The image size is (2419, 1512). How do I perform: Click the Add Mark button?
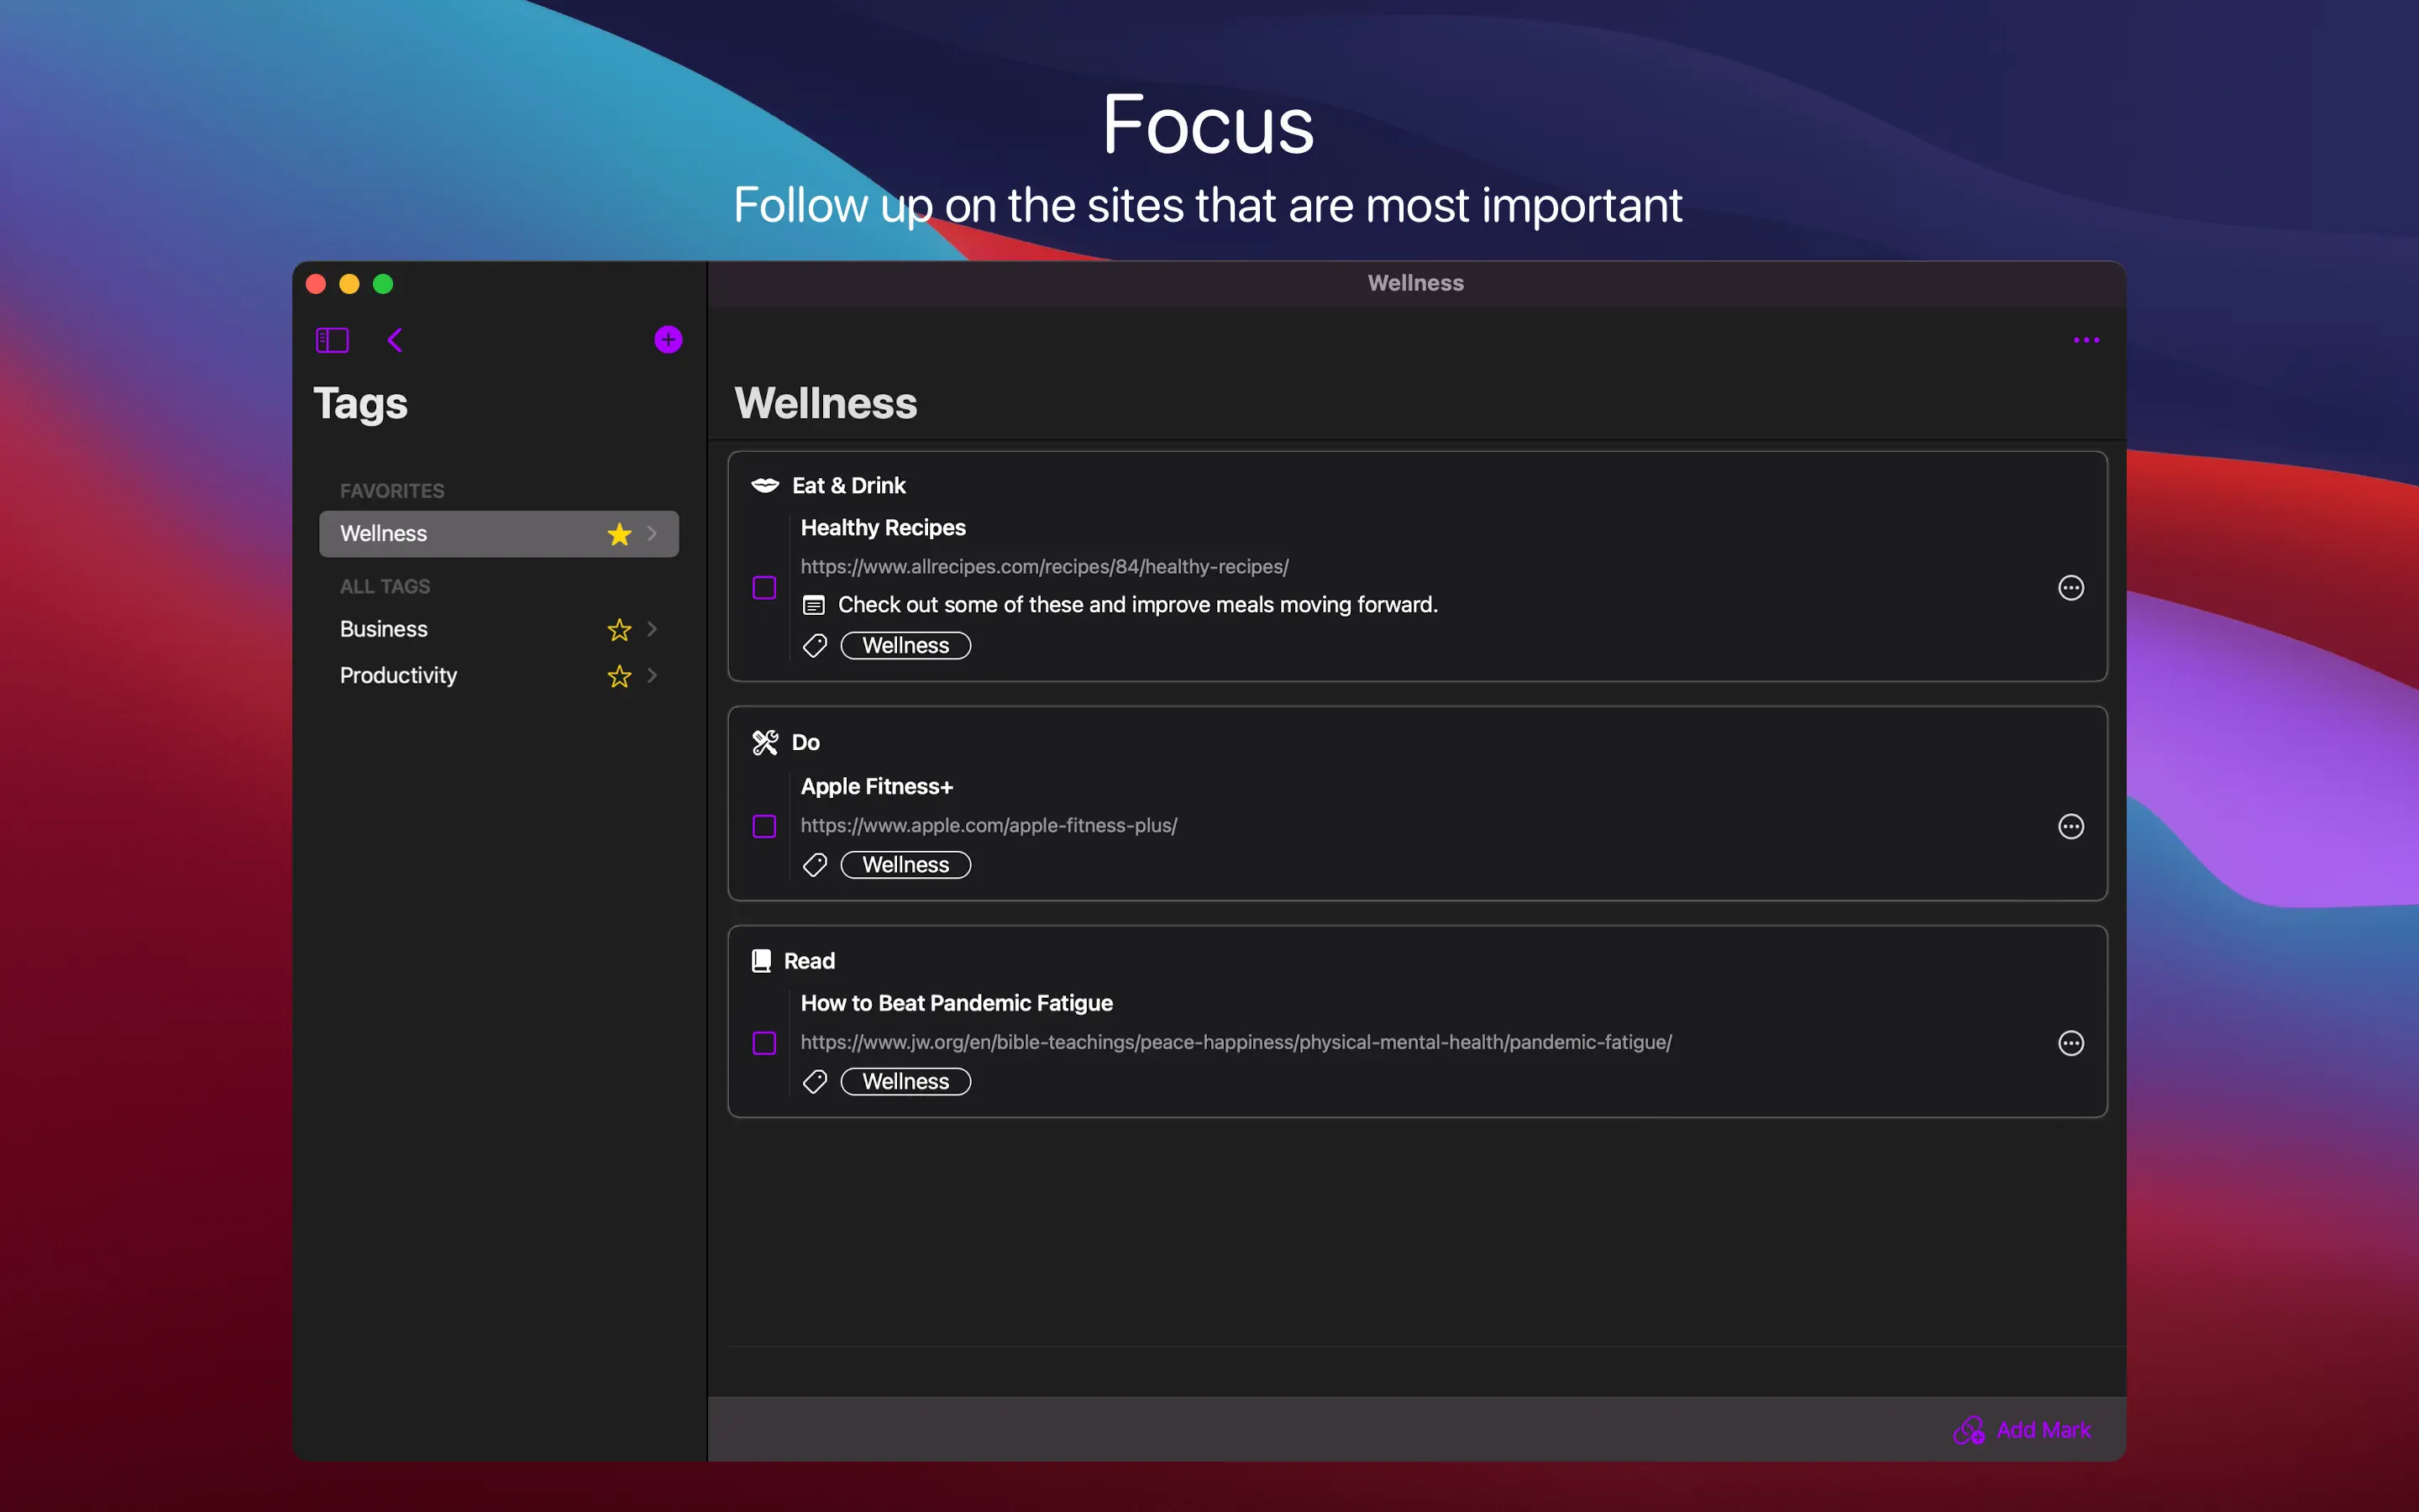pos(2023,1430)
